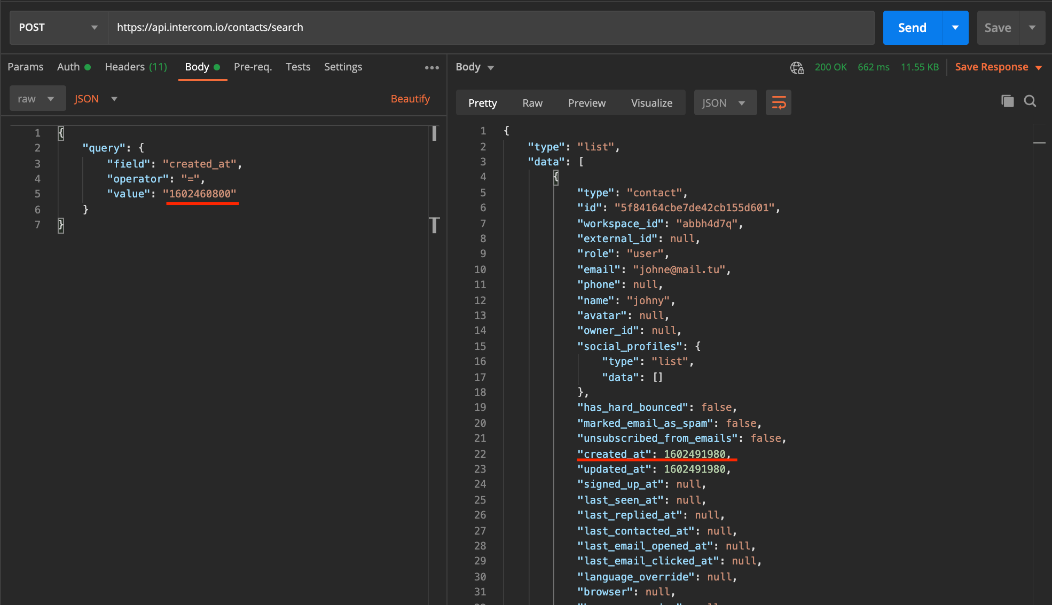The image size is (1052, 605).
Task: Click the email value "johne@mail.tu"
Action: point(679,270)
